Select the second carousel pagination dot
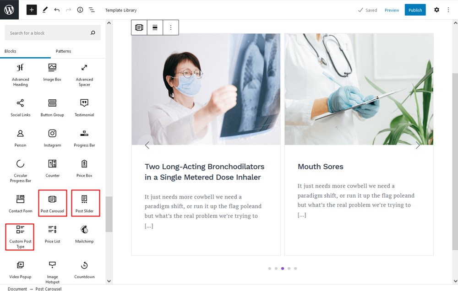 [x=276, y=269]
